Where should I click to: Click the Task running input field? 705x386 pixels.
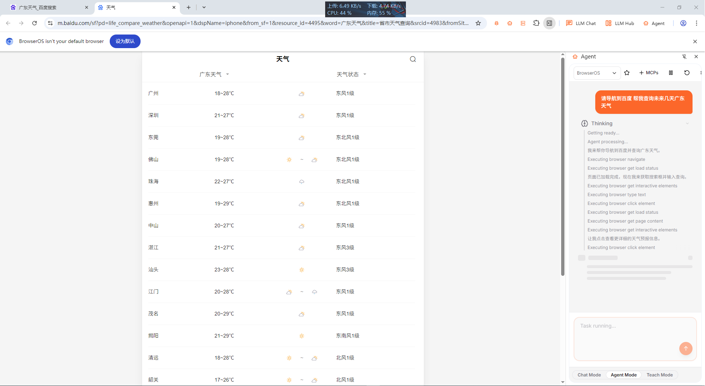(628, 338)
